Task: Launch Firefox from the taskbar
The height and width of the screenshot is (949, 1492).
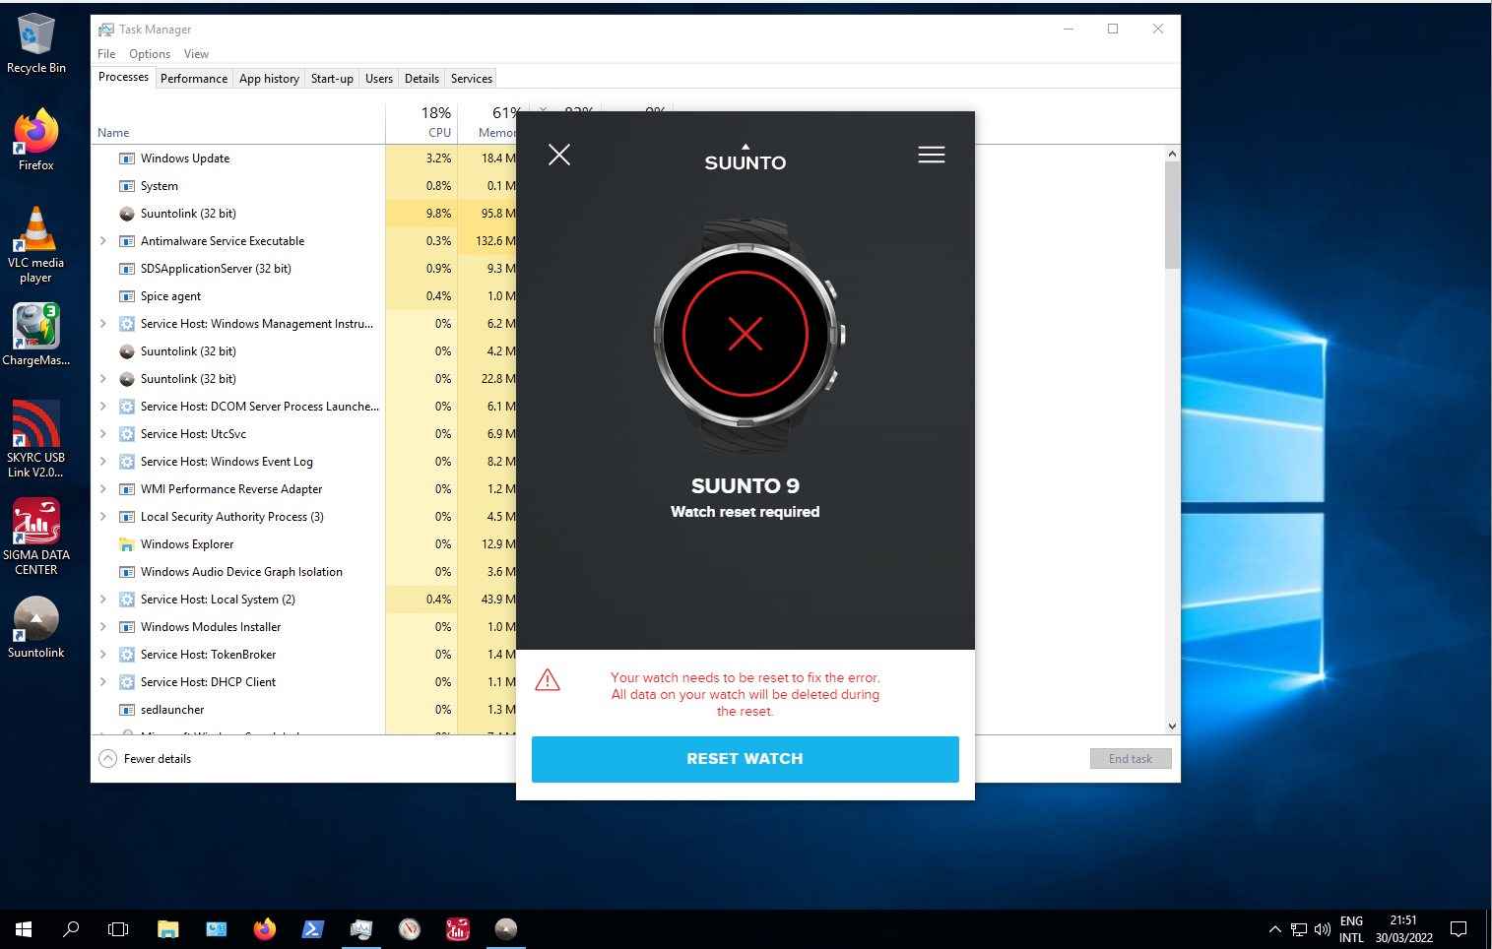Action: click(x=265, y=929)
